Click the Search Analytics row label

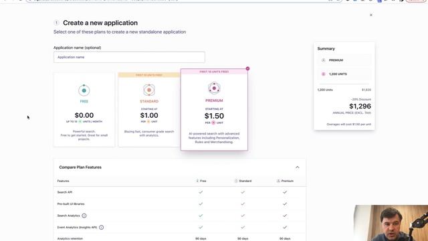click(x=68, y=216)
